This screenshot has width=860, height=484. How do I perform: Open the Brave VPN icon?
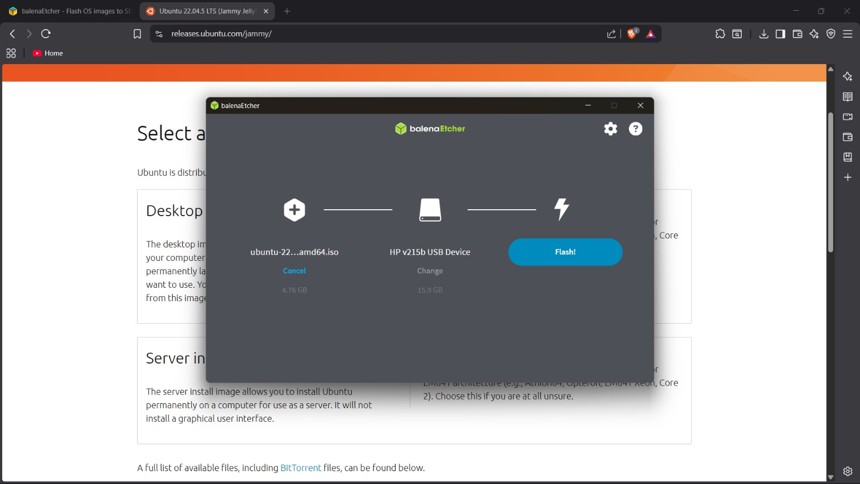coord(831,34)
